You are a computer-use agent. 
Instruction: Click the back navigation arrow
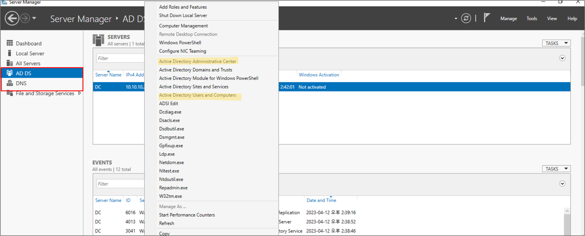(12, 18)
